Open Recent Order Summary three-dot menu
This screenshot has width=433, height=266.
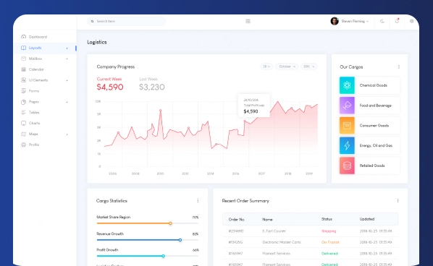[x=398, y=201]
